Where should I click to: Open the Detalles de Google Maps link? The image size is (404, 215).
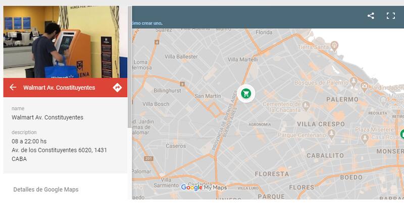click(x=46, y=190)
